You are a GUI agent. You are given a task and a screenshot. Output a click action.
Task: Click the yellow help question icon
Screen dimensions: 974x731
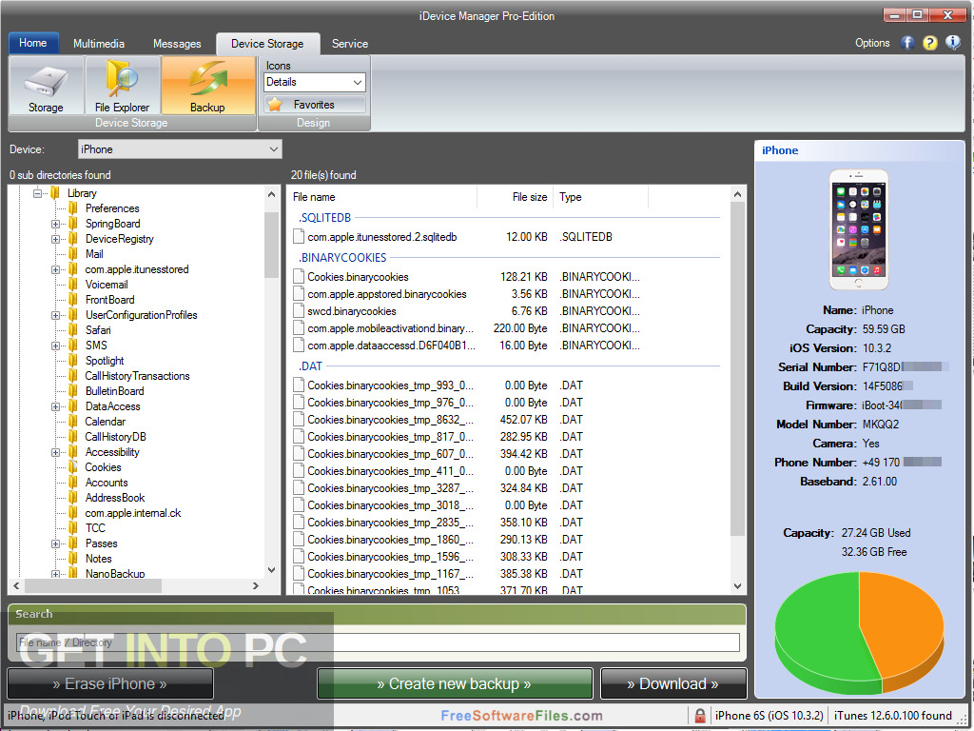(x=929, y=43)
